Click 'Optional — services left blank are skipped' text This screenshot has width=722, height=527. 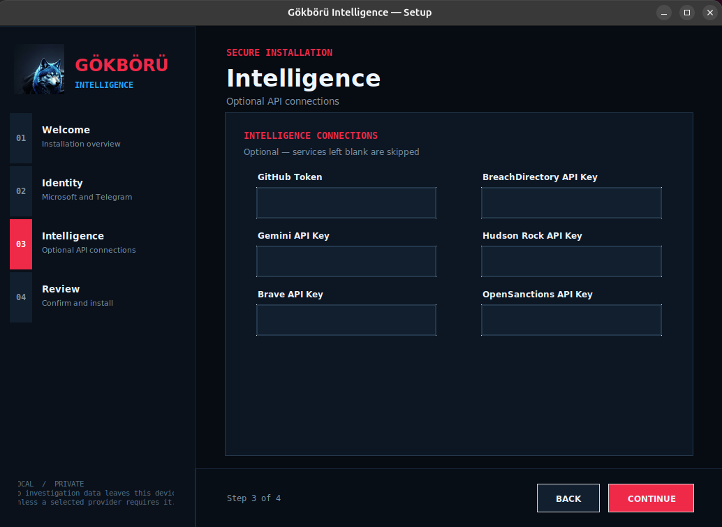click(332, 152)
